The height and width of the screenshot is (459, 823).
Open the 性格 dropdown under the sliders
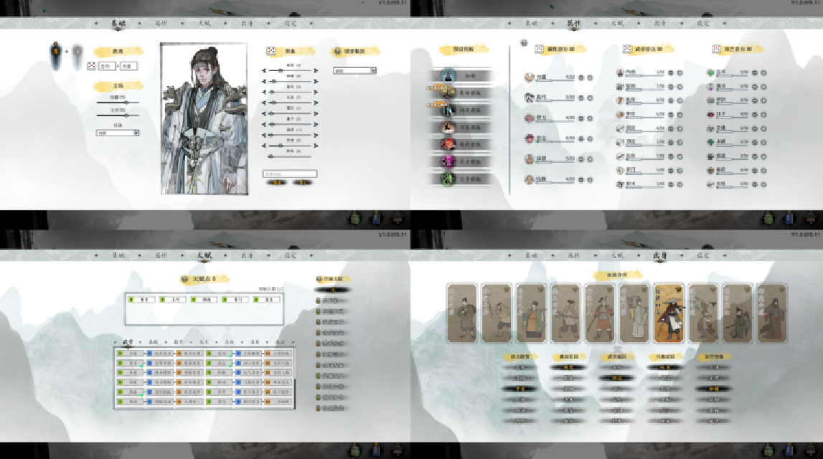click(x=118, y=133)
